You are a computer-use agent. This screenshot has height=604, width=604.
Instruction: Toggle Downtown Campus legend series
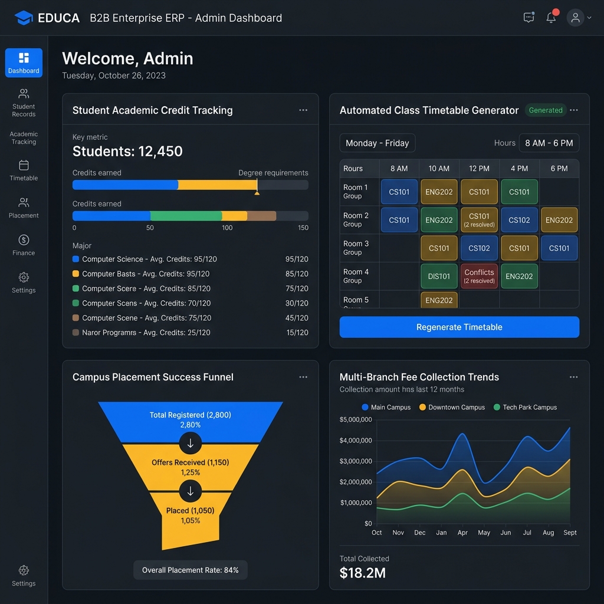point(452,407)
